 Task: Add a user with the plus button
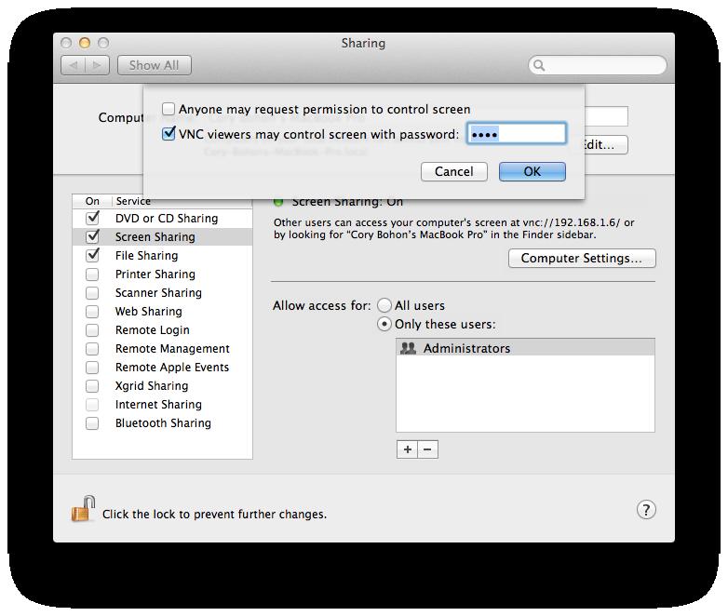[407, 449]
